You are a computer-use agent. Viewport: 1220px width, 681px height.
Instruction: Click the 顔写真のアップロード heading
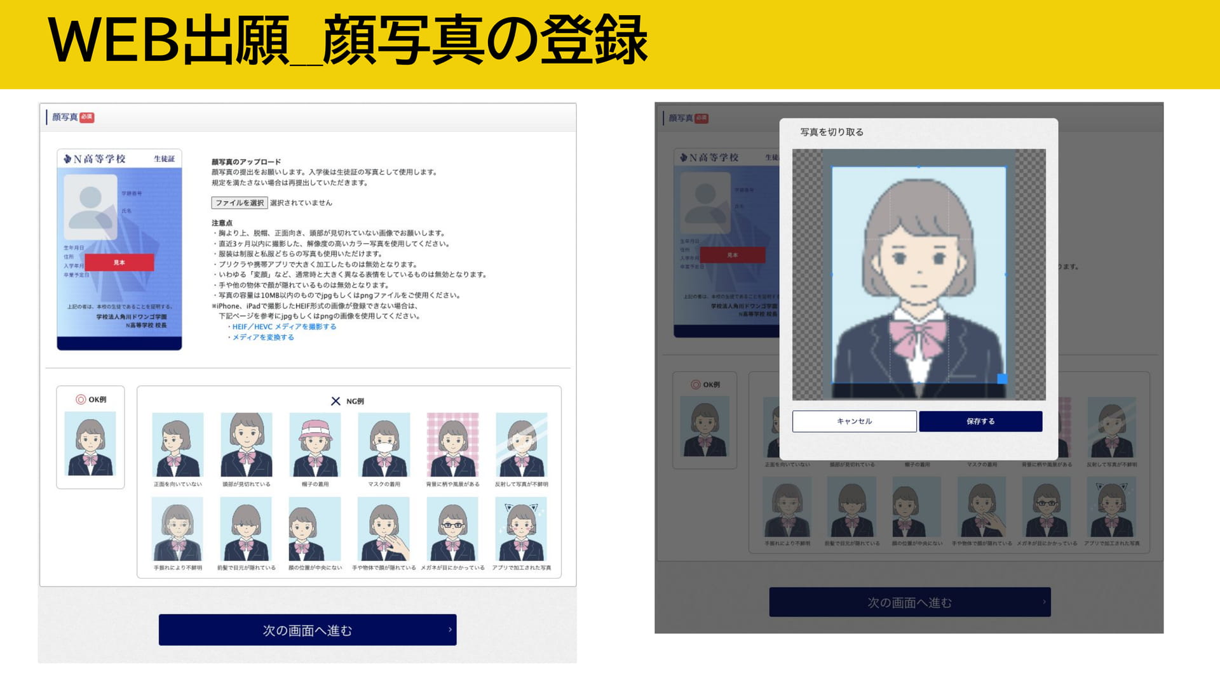pos(246,162)
